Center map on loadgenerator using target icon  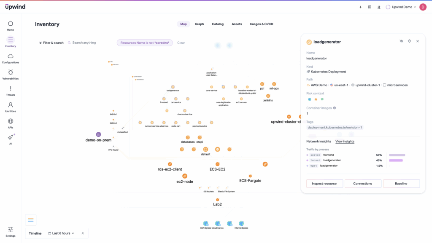[x=409, y=41]
